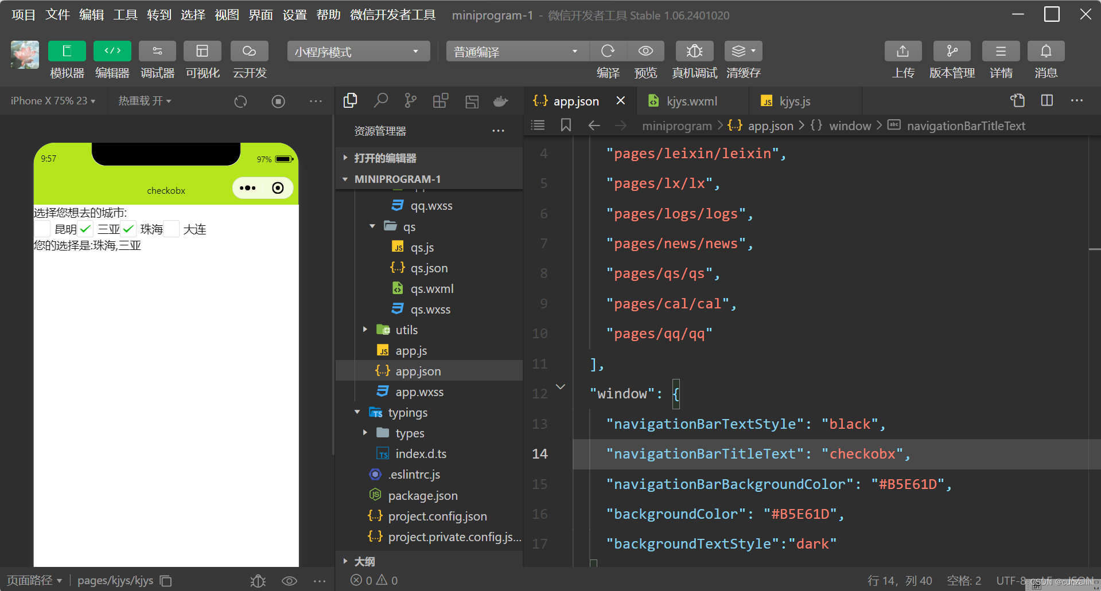The width and height of the screenshot is (1101, 591).
Task: Open version management
Action: click(952, 51)
